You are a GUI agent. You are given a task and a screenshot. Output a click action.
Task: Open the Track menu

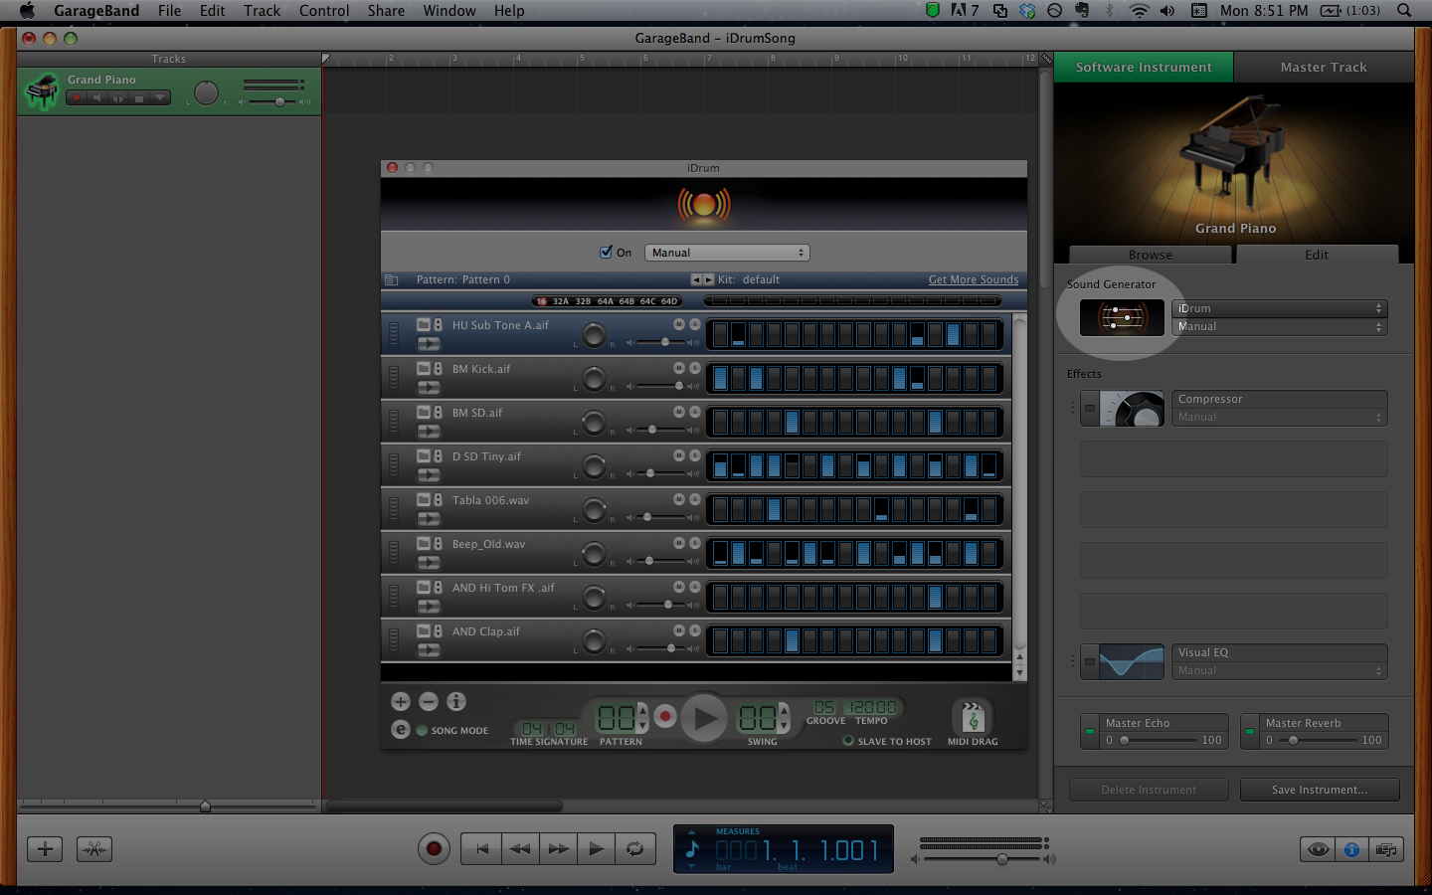262,11
